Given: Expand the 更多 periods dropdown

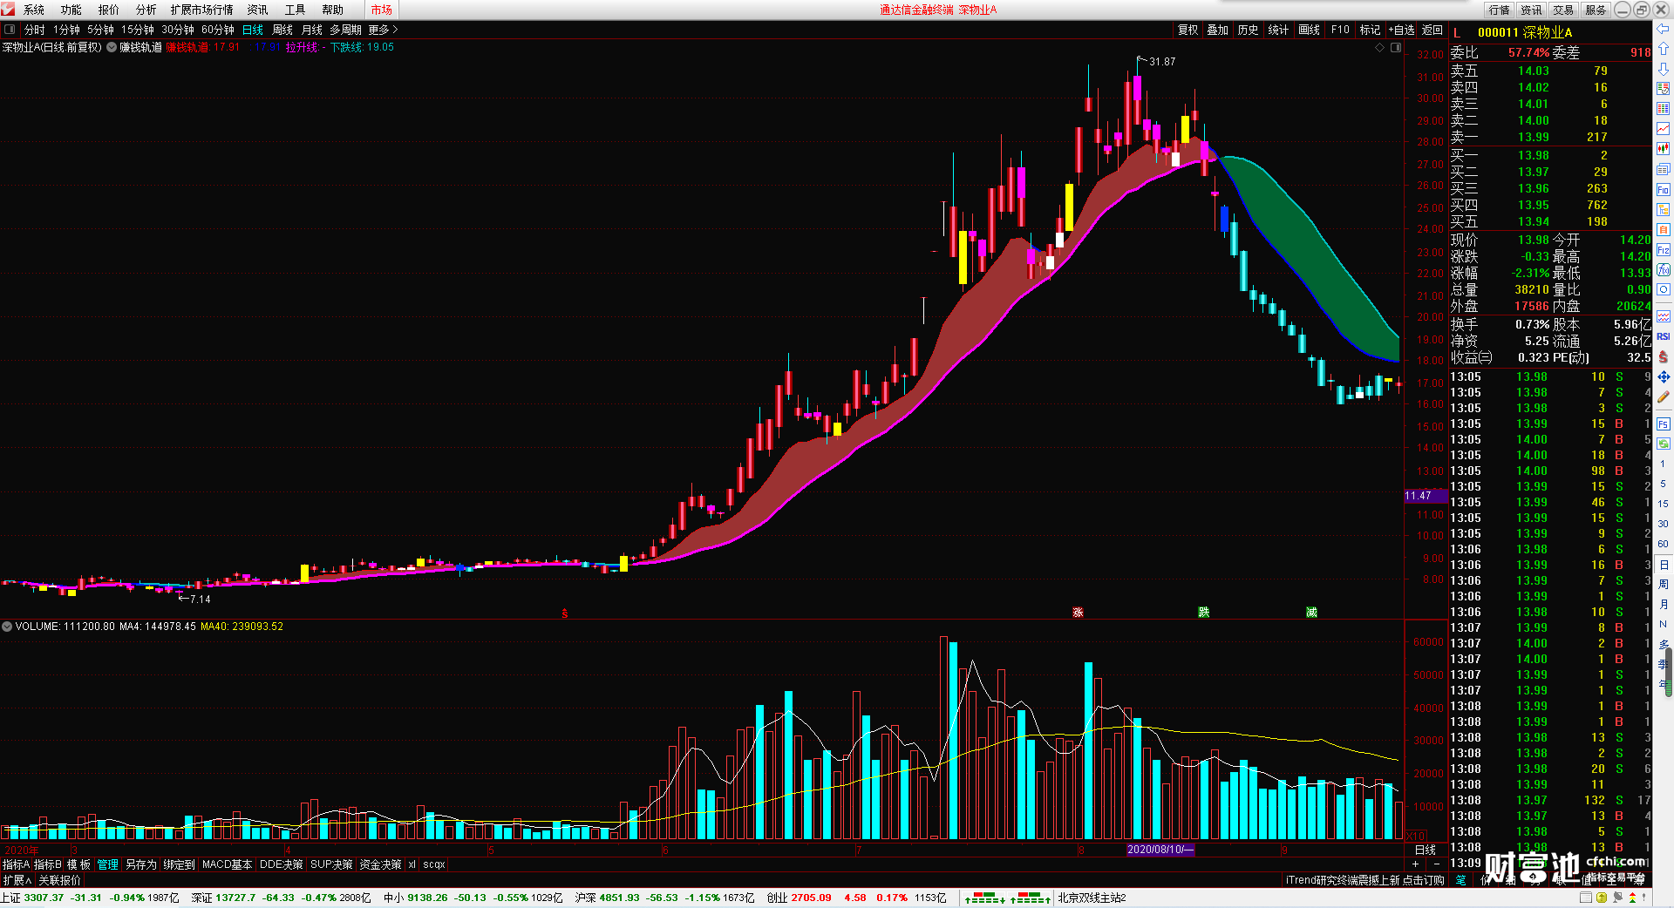Looking at the screenshot, I should [383, 30].
